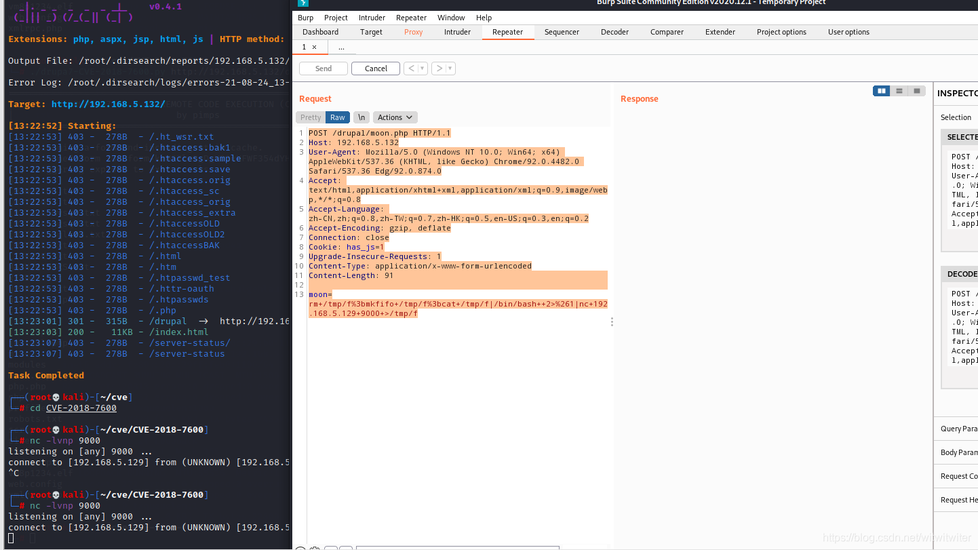Screen dimensions: 978x550
Task: Collapse the Selected text section header
Action: (x=960, y=137)
